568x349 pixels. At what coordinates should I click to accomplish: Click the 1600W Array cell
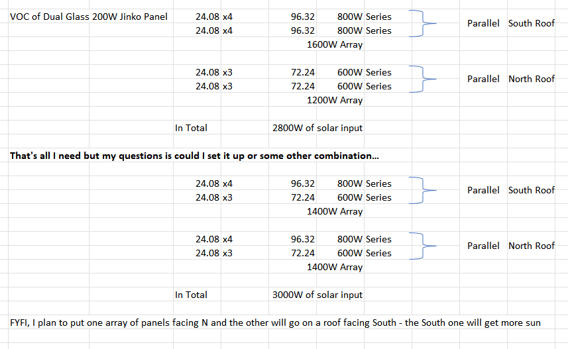[335, 44]
